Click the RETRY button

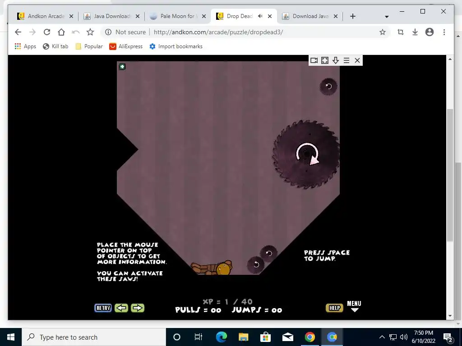[x=103, y=308]
